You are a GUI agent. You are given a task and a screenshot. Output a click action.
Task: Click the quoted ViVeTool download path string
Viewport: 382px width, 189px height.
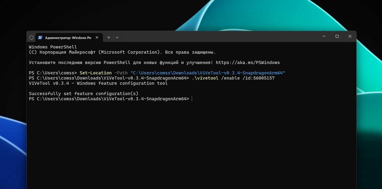click(208, 73)
